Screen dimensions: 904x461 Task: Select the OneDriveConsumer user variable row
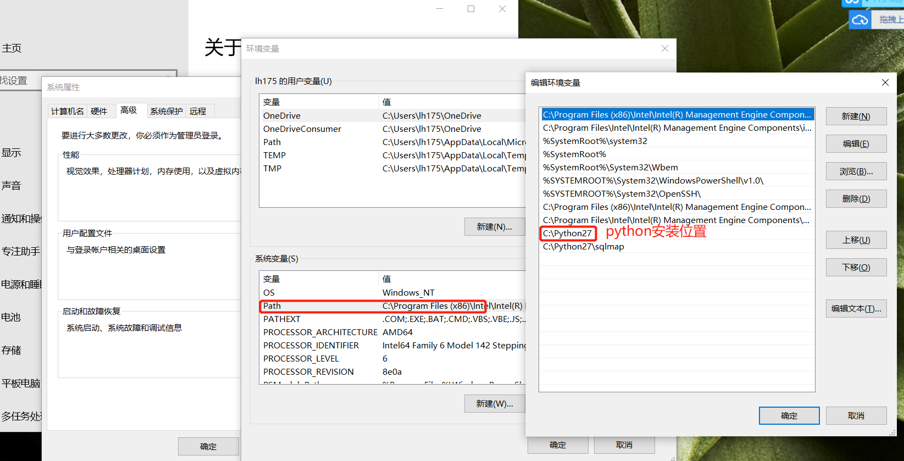[393, 129]
